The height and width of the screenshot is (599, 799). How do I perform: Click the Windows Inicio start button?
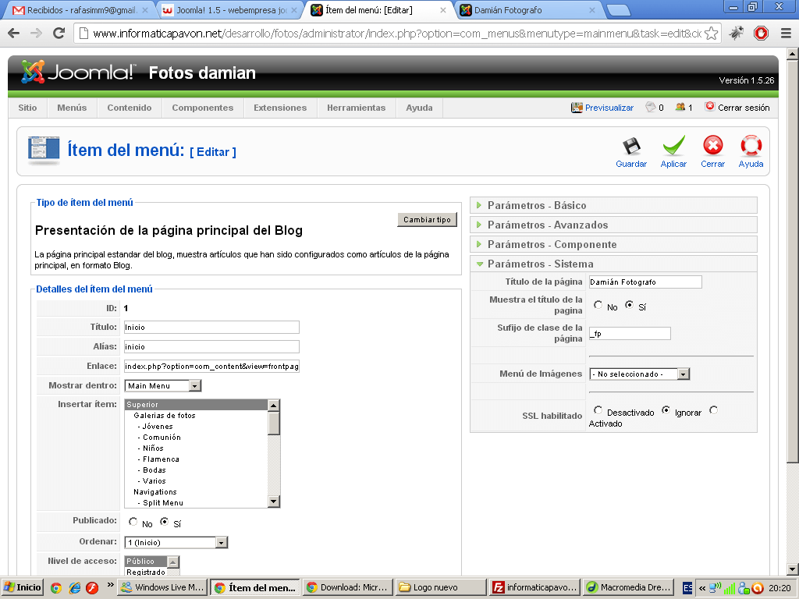[x=23, y=587]
